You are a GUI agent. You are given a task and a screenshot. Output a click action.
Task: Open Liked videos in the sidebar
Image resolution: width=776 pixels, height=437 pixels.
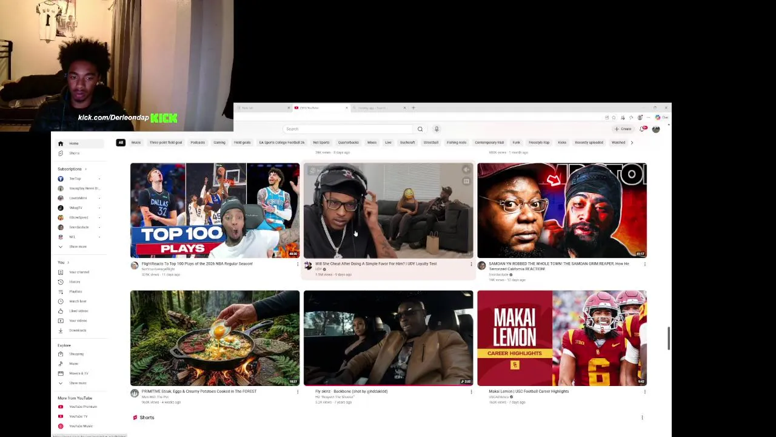coord(79,311)
